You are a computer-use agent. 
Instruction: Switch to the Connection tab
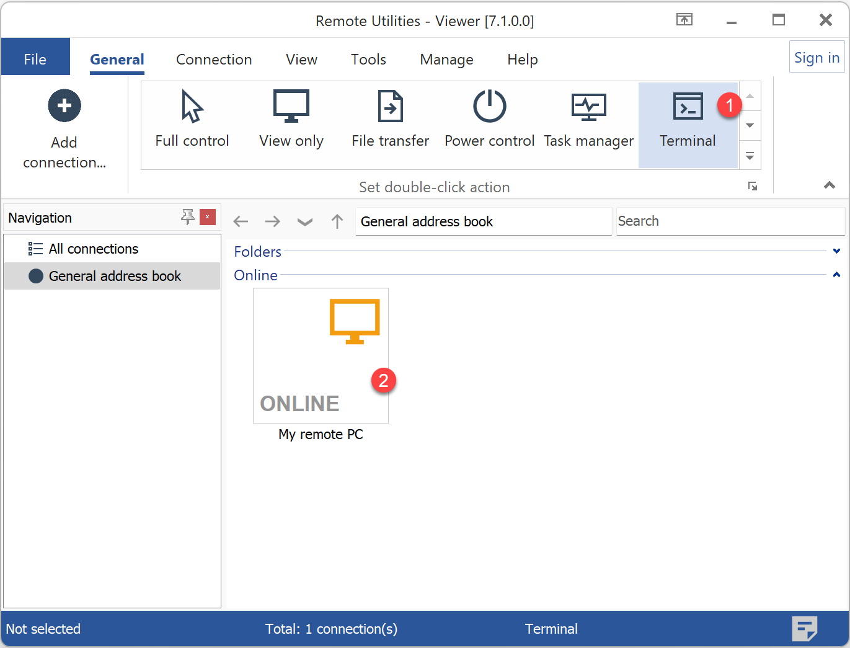(x=214, y=60)
